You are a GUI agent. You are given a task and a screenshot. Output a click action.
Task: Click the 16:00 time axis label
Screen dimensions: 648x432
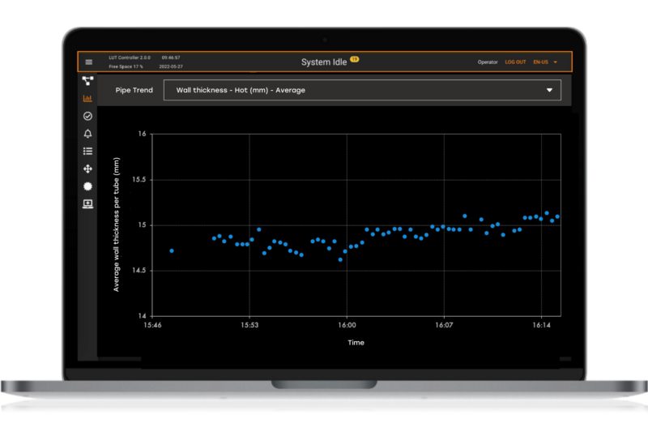coord(347,325)
